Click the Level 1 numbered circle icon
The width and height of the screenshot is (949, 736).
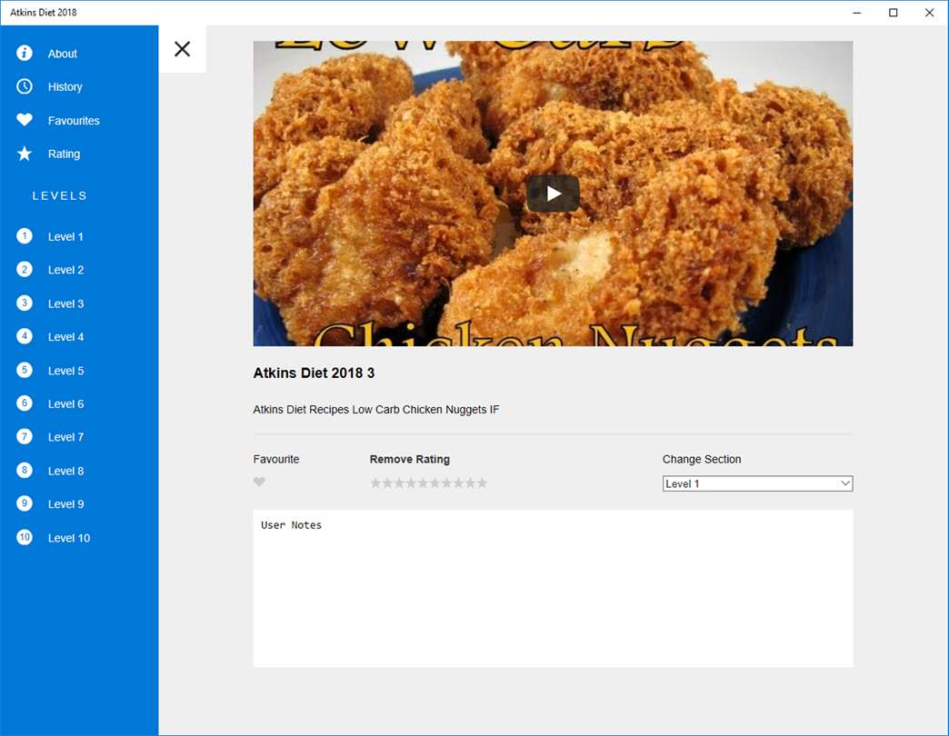[25, 236]
